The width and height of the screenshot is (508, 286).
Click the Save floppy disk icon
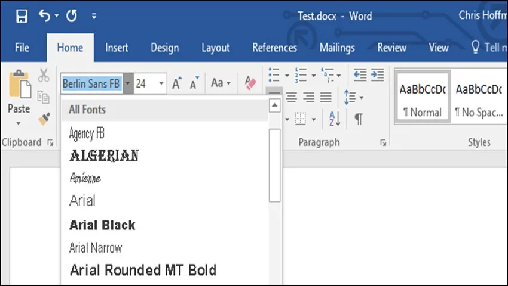click(x=22, y=16)
